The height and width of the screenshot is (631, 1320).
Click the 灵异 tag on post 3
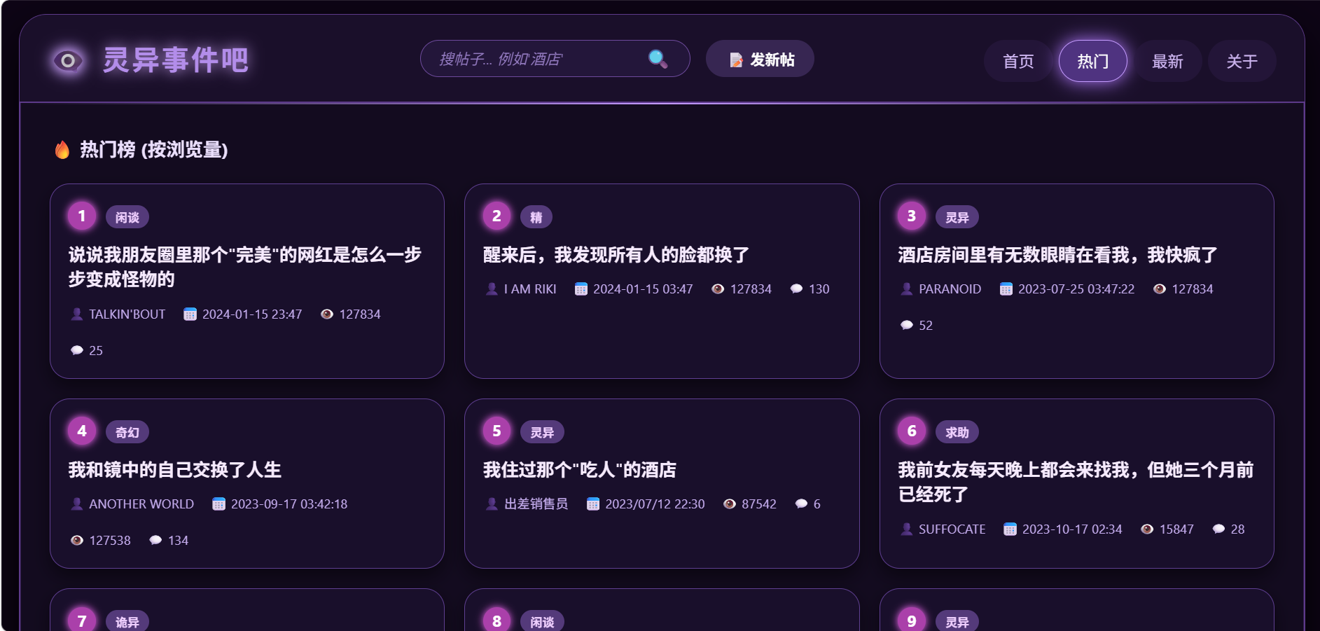pos(957,217)
